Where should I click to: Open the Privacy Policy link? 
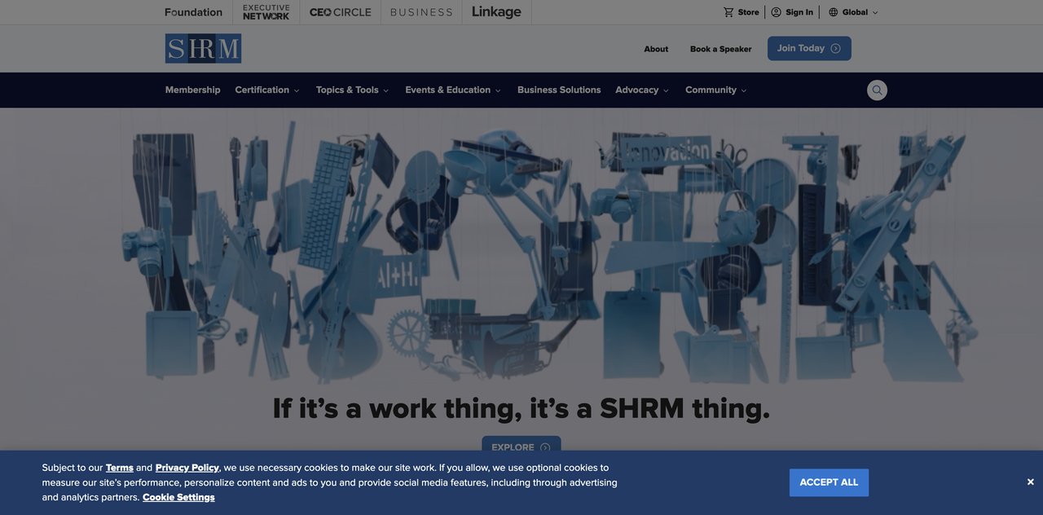(x=187, y=468)
